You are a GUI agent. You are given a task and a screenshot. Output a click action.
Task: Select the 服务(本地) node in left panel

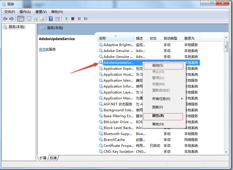(14, 27)
